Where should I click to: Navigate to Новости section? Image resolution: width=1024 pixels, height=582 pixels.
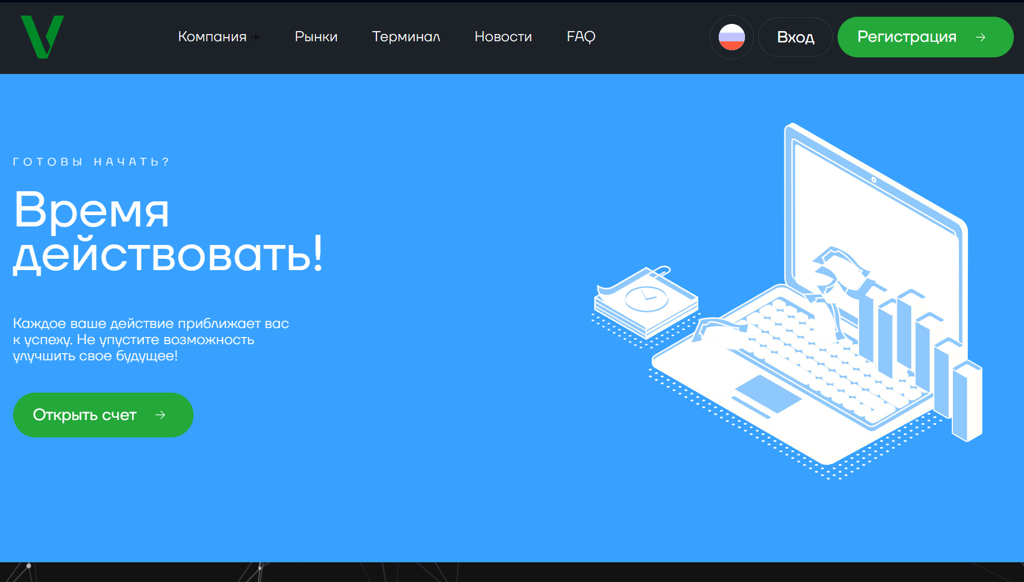503,37
